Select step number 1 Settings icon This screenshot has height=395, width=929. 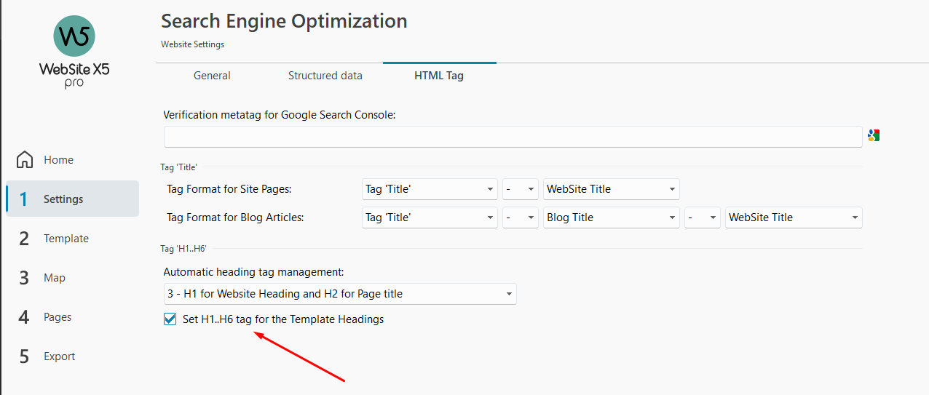pos(24,199)
